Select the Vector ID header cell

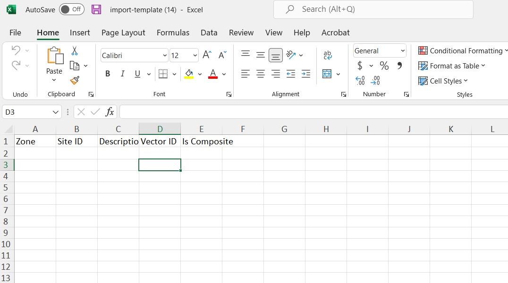pos(160,141)
